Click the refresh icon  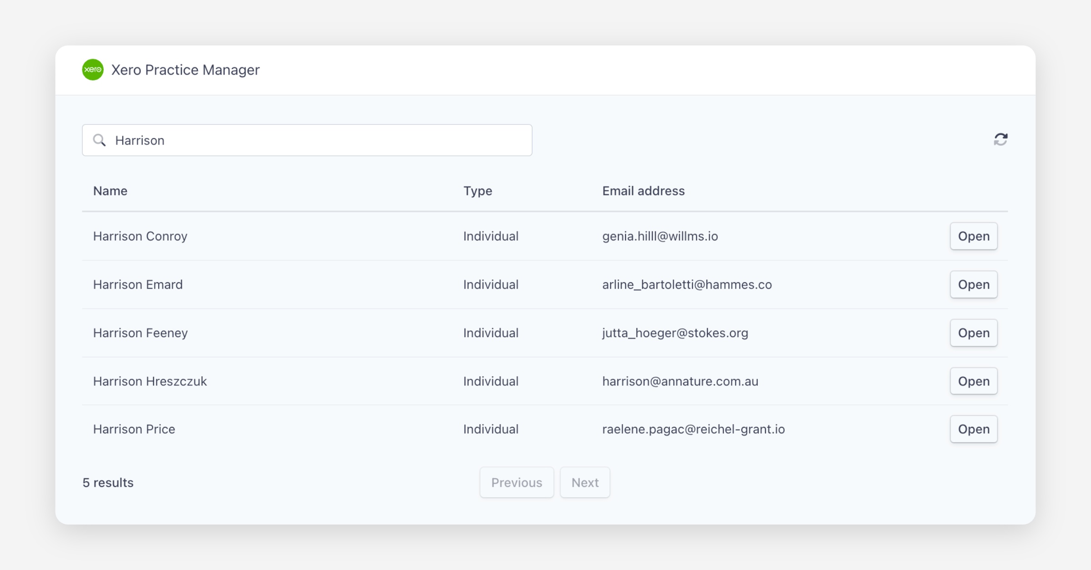tap(1001, 140)
